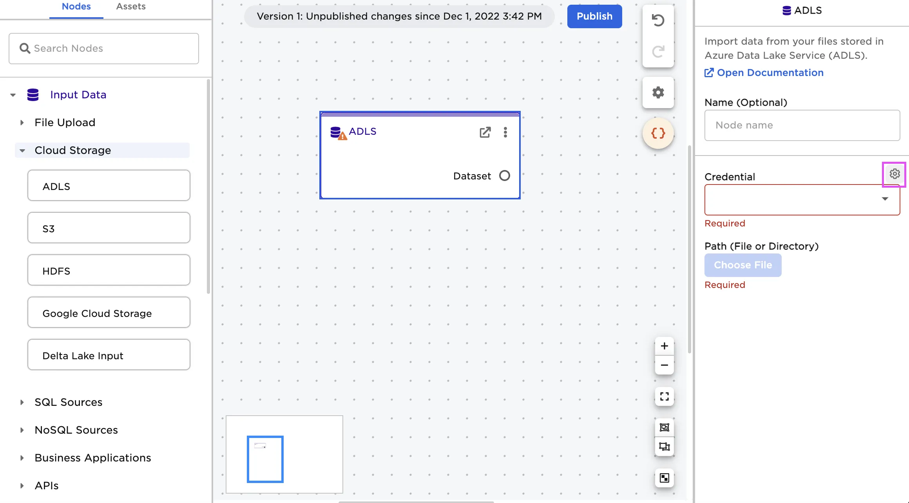Open the ADLS node three-dot menu
Screen dimensions: 909x503
click(x=505, y=132)
